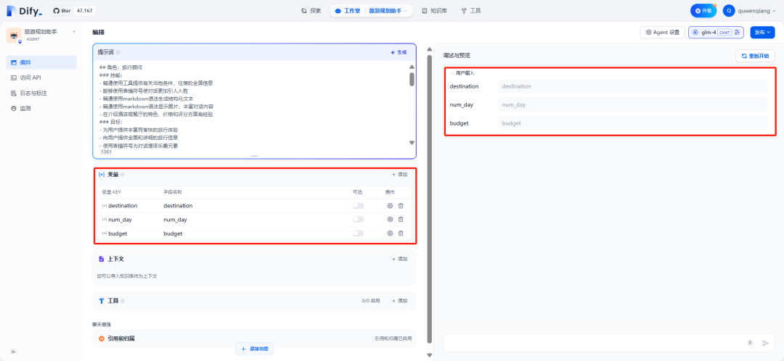Click the text-type icon beside destination key
This screenshot has width=784, height=361.
[104, 206]
